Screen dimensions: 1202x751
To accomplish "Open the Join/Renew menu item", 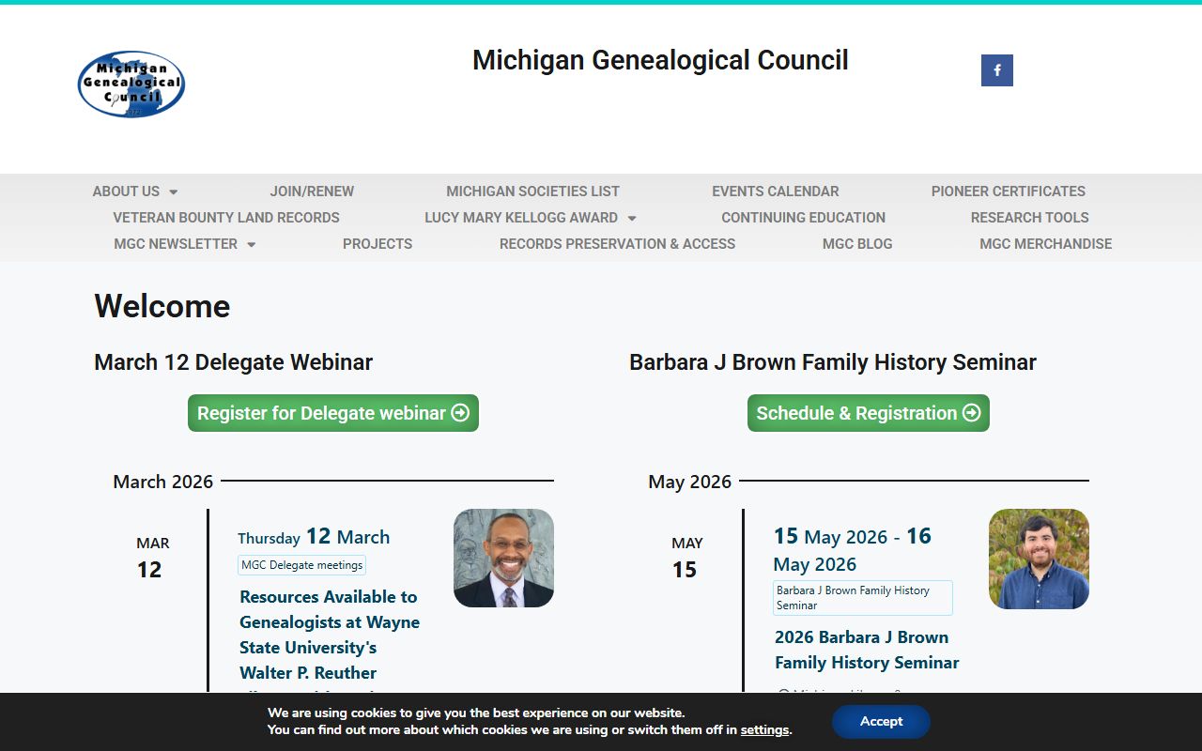I will pos(312,192).
